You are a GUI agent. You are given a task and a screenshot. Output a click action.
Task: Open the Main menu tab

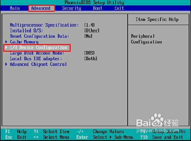(x=15, y=8)
